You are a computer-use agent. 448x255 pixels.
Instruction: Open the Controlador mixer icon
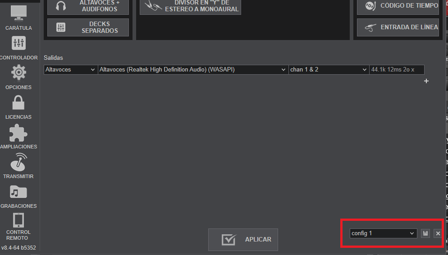18,43
